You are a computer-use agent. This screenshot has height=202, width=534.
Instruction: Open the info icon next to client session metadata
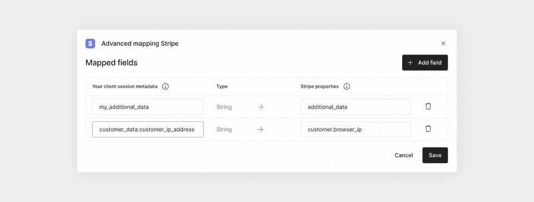point(165,86)
